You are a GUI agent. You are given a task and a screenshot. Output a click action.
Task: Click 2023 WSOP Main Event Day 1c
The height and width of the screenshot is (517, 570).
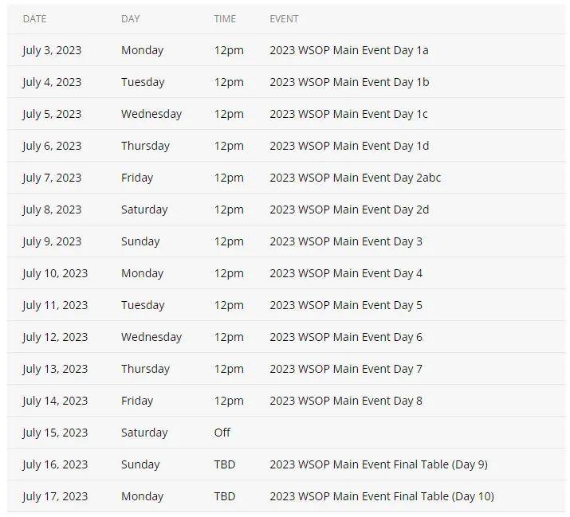348,114
